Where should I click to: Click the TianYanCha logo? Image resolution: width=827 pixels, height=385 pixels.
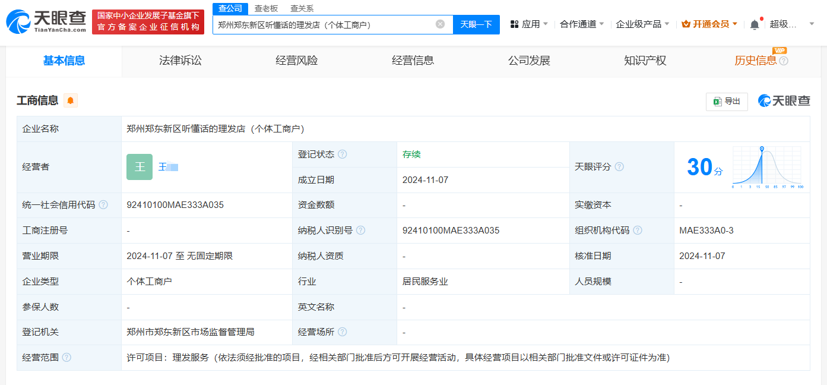[46, 21]
